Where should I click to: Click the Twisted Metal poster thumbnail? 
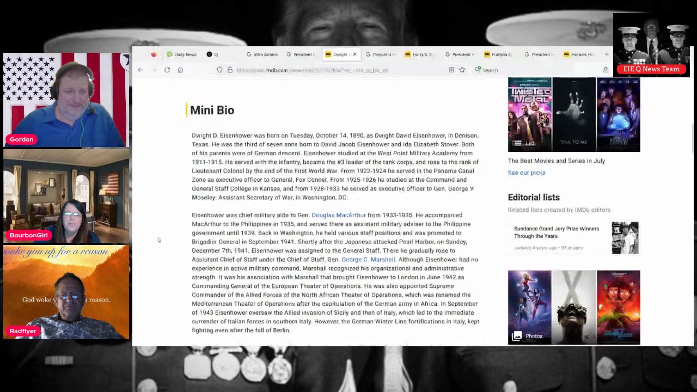[529, 114]
